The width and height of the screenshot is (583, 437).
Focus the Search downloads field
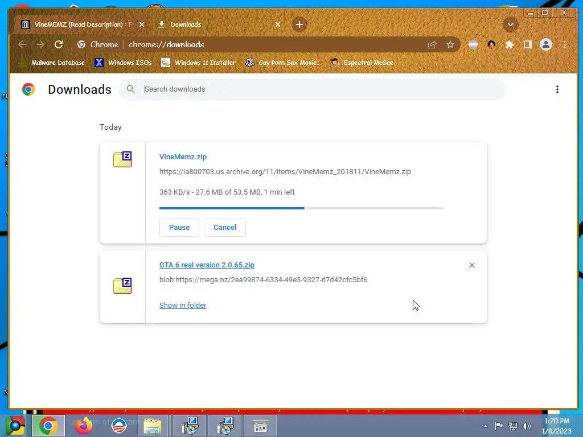click(x=313, y=89)
